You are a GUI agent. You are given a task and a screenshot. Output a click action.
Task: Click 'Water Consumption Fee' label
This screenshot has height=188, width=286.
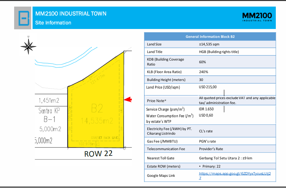(x=170, y=119)
